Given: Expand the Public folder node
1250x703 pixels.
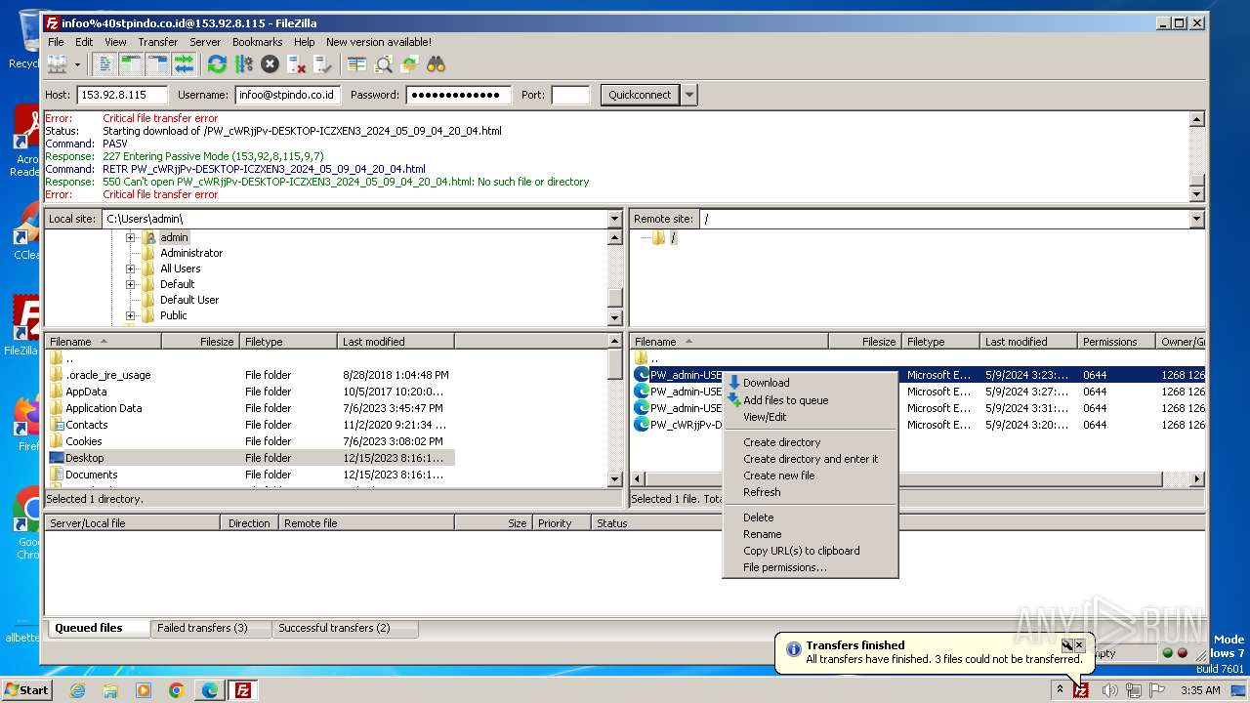Looking at the screenshot, I should [130, 315].
